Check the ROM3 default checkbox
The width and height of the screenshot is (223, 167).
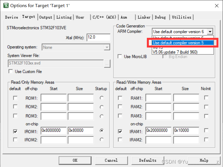coord(15,116)
